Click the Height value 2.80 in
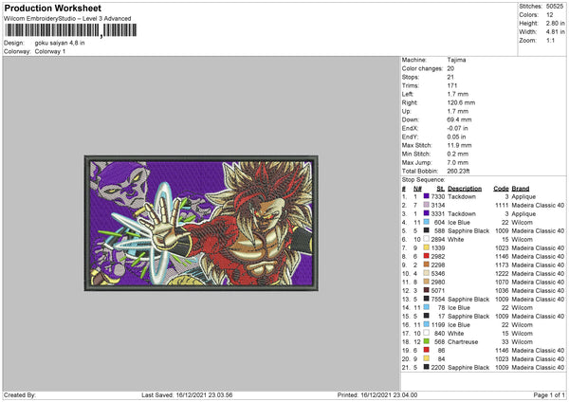Image resolution: width=569 pixels, height=402 pixels. pyautogui.click(x=555, y=23)
